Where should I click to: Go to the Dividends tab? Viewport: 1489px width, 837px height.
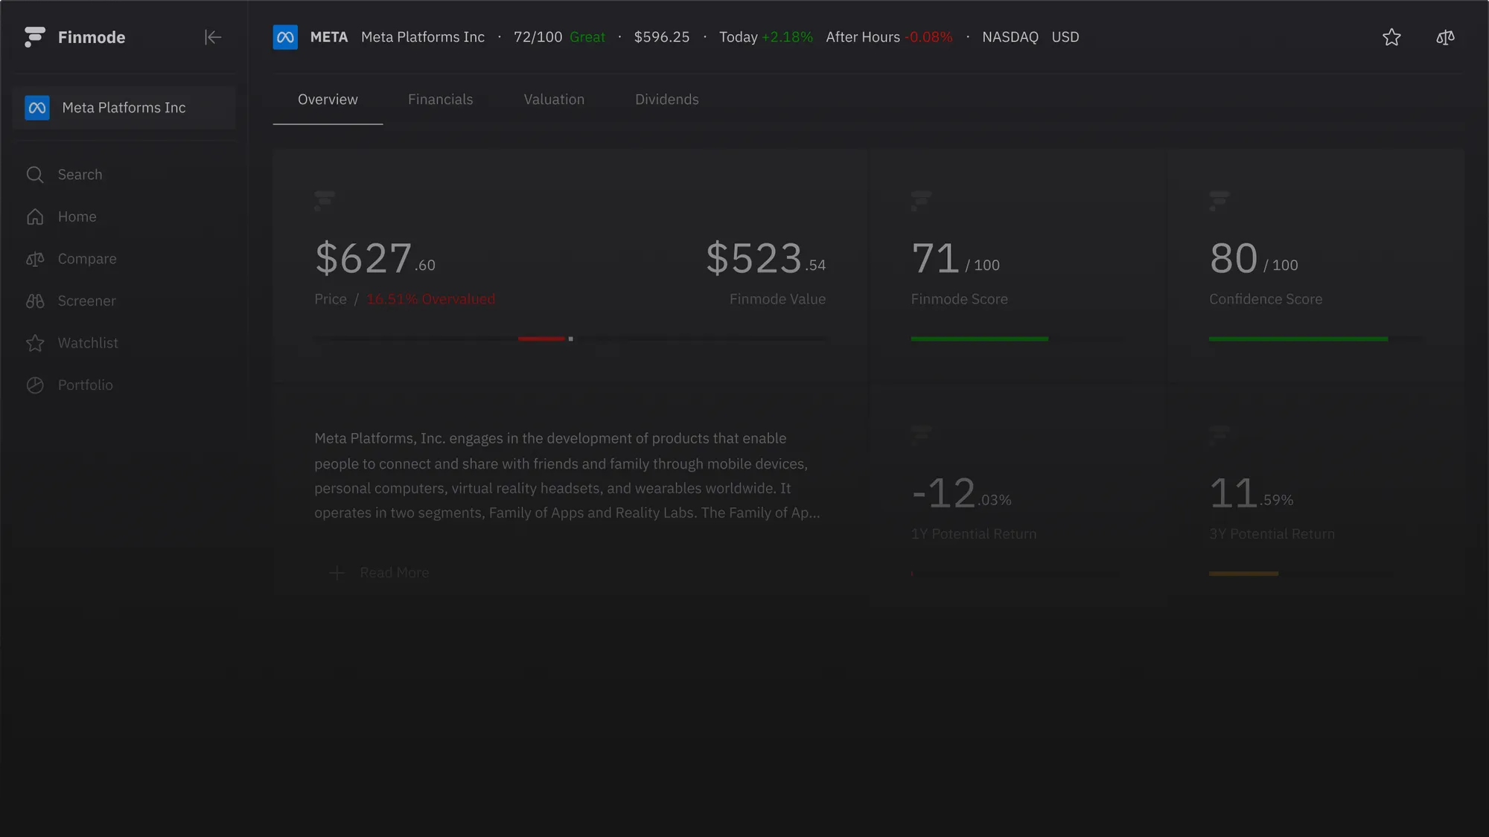pos(666,100)
